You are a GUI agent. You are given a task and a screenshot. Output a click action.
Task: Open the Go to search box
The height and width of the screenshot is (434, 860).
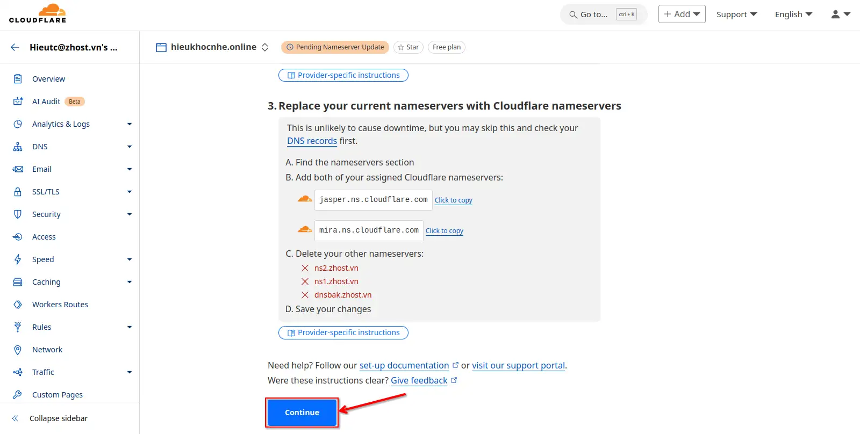coord(603,15)
